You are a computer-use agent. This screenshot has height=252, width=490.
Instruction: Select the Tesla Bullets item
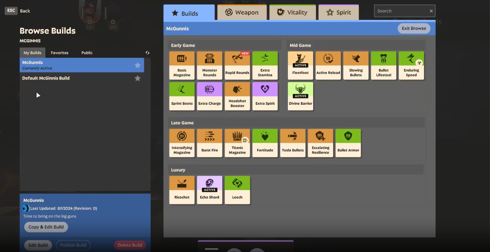(x=293, y=143)
